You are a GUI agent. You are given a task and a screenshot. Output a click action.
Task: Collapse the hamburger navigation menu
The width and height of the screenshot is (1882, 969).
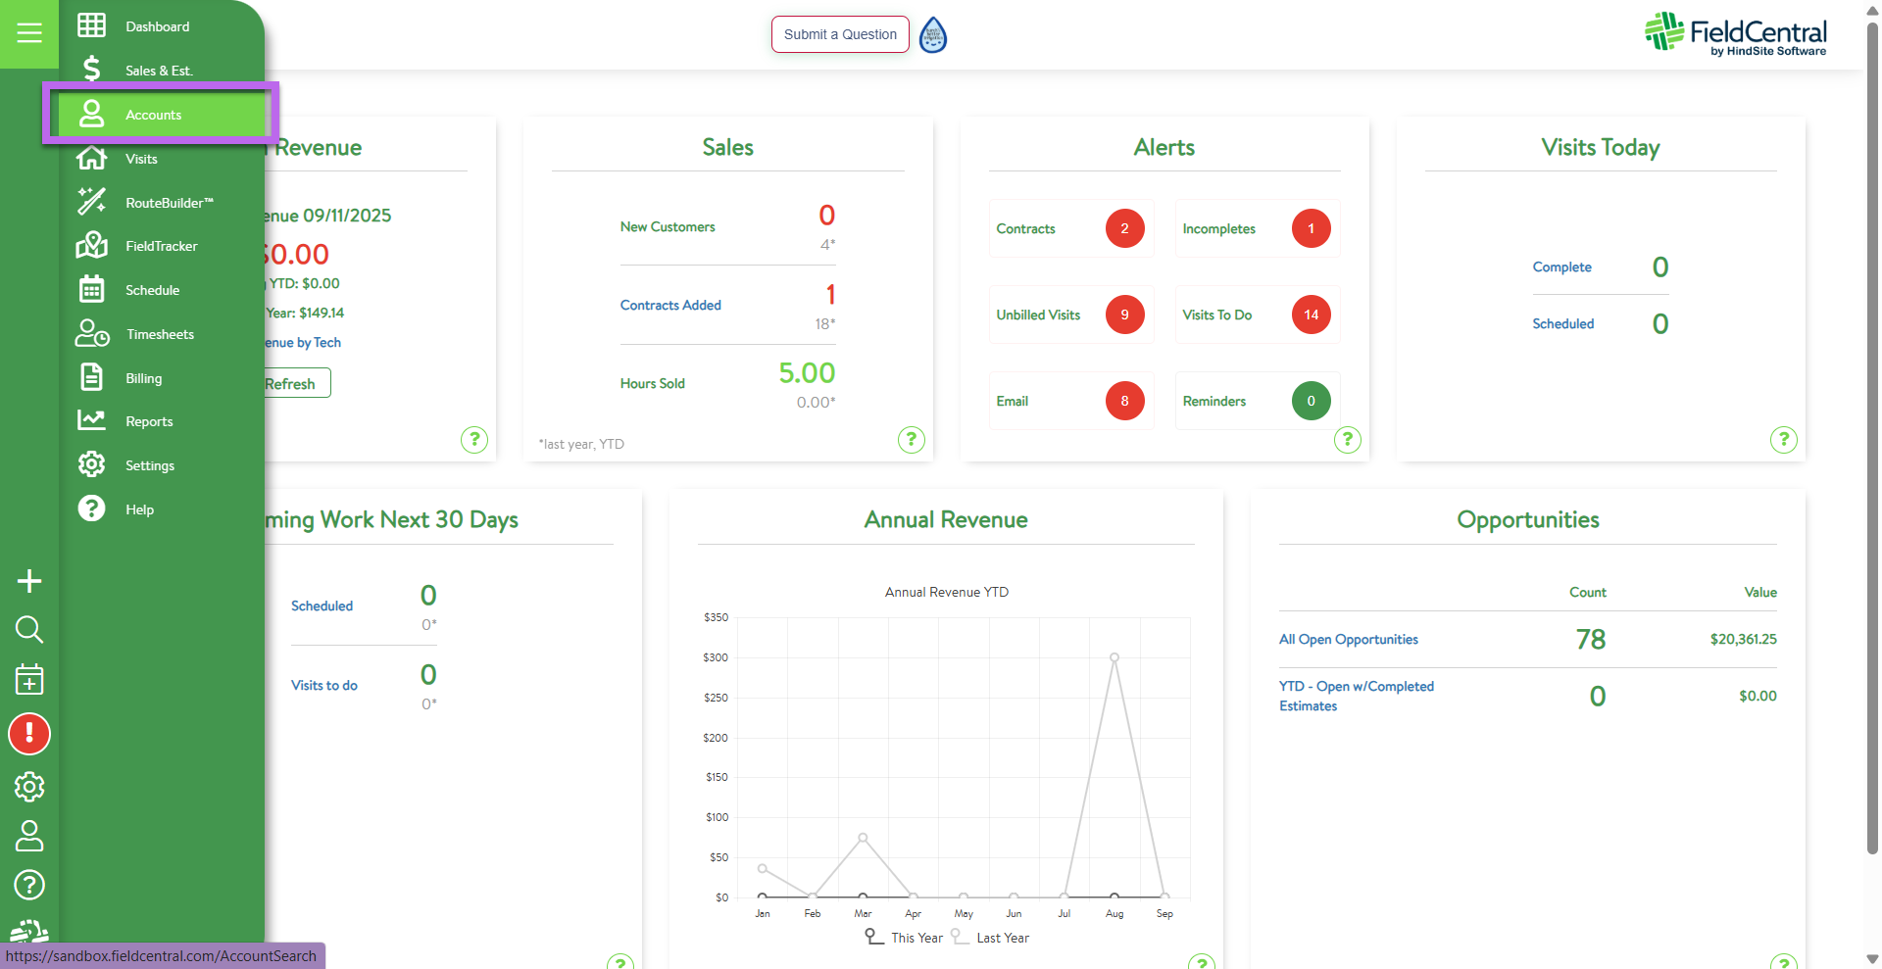click(29, 33)
